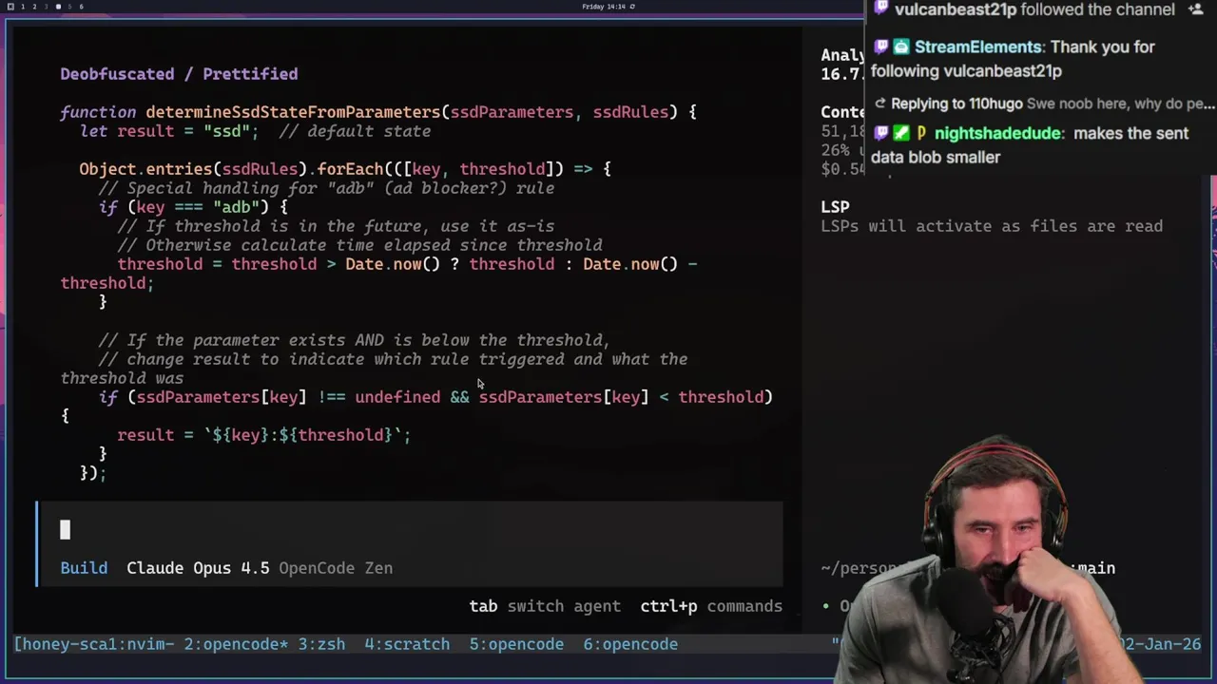Click the 'Otherwise calculate time elapsed' comment
1217x684 pixels.
(x=359, y=245)
